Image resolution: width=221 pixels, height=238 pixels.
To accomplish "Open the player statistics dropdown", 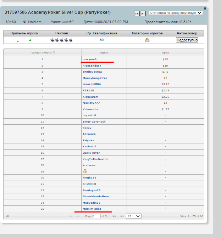I will coord(176,13).
